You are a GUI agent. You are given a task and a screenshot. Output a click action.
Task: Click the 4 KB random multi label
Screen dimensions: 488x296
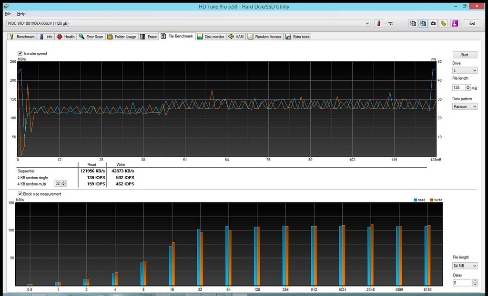pos(32,184)
